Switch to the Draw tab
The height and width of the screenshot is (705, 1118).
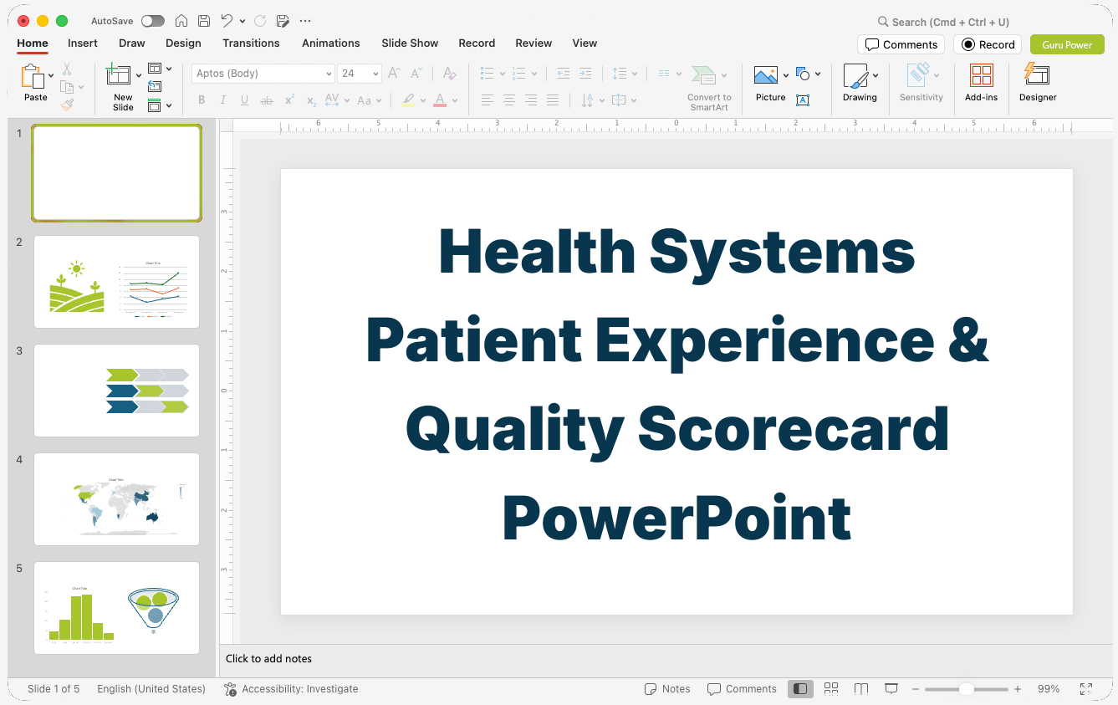pyautogui.click(x=131, y=43)
